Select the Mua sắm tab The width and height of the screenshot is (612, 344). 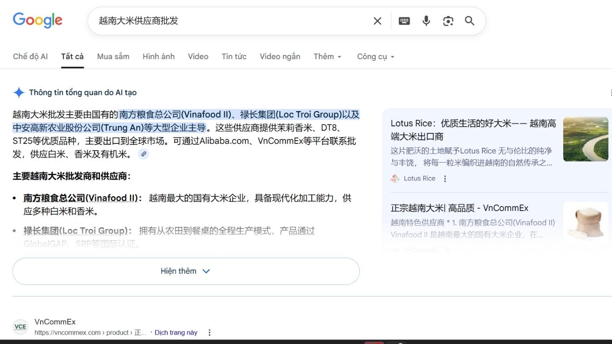(x=113, y=56)
